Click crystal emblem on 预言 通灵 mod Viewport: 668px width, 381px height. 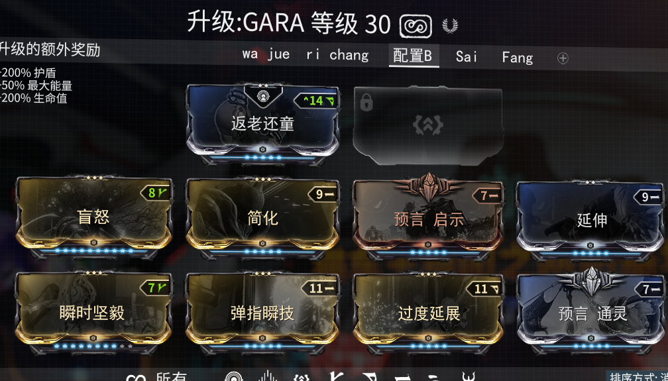click(591, 280)
